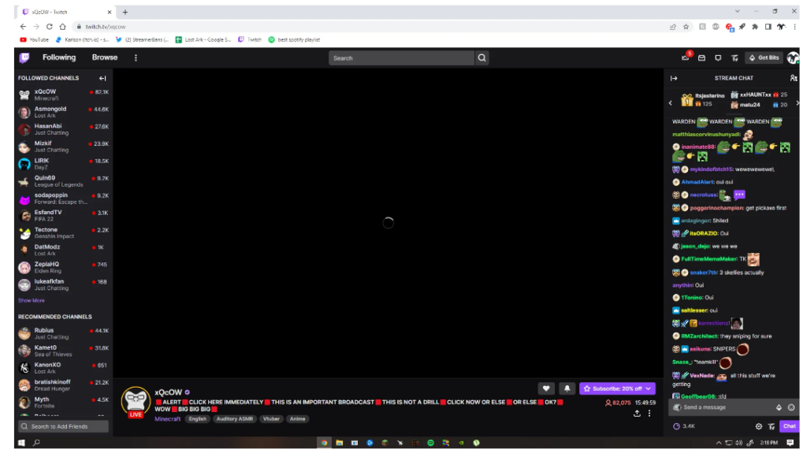807x453 pixels.
Task: Open stream options three-dot menu
Action: click(649, 414)
